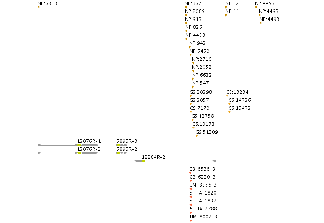324x223 pixels.
Task: Select the 13076R-2 transcript label
Action: (89, 149)
